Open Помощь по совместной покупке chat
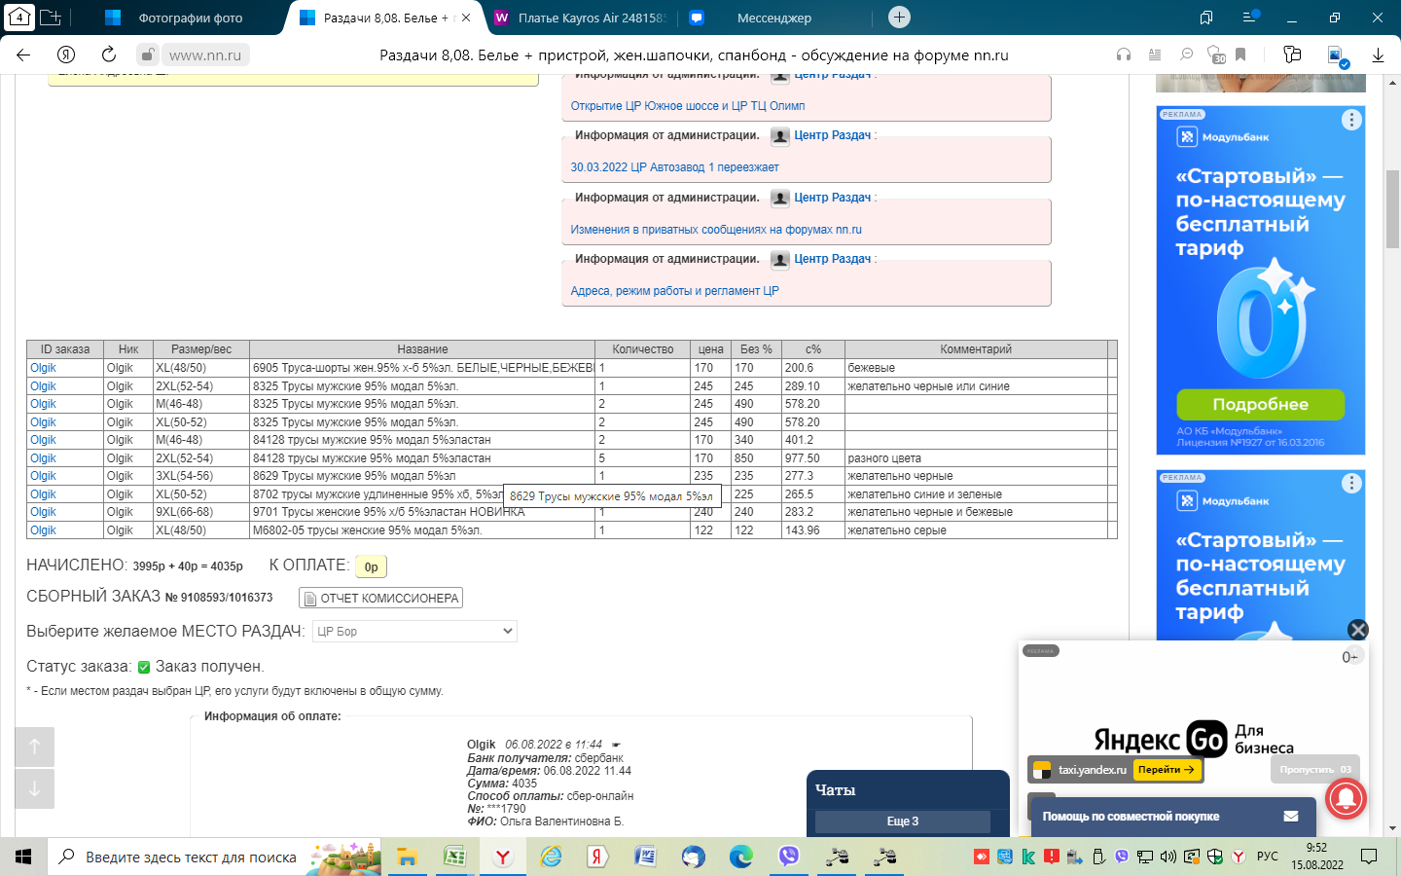 (x=1172, y=817)
